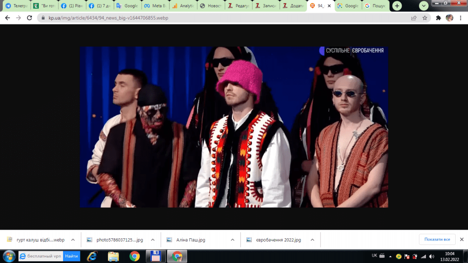The width and height of the screenshot is (468, 263).
Task: Click the browser back arrow
Action: coord(7,18)
